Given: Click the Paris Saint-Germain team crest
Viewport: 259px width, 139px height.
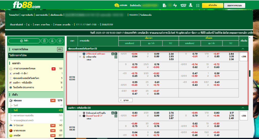Looking at the screenshot, I should pos(84,54).
